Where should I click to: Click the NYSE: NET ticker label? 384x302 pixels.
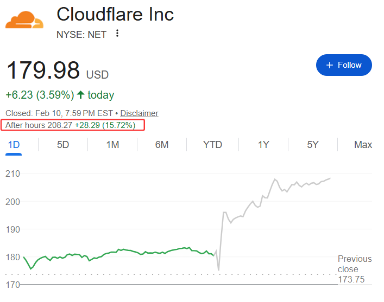81,34
